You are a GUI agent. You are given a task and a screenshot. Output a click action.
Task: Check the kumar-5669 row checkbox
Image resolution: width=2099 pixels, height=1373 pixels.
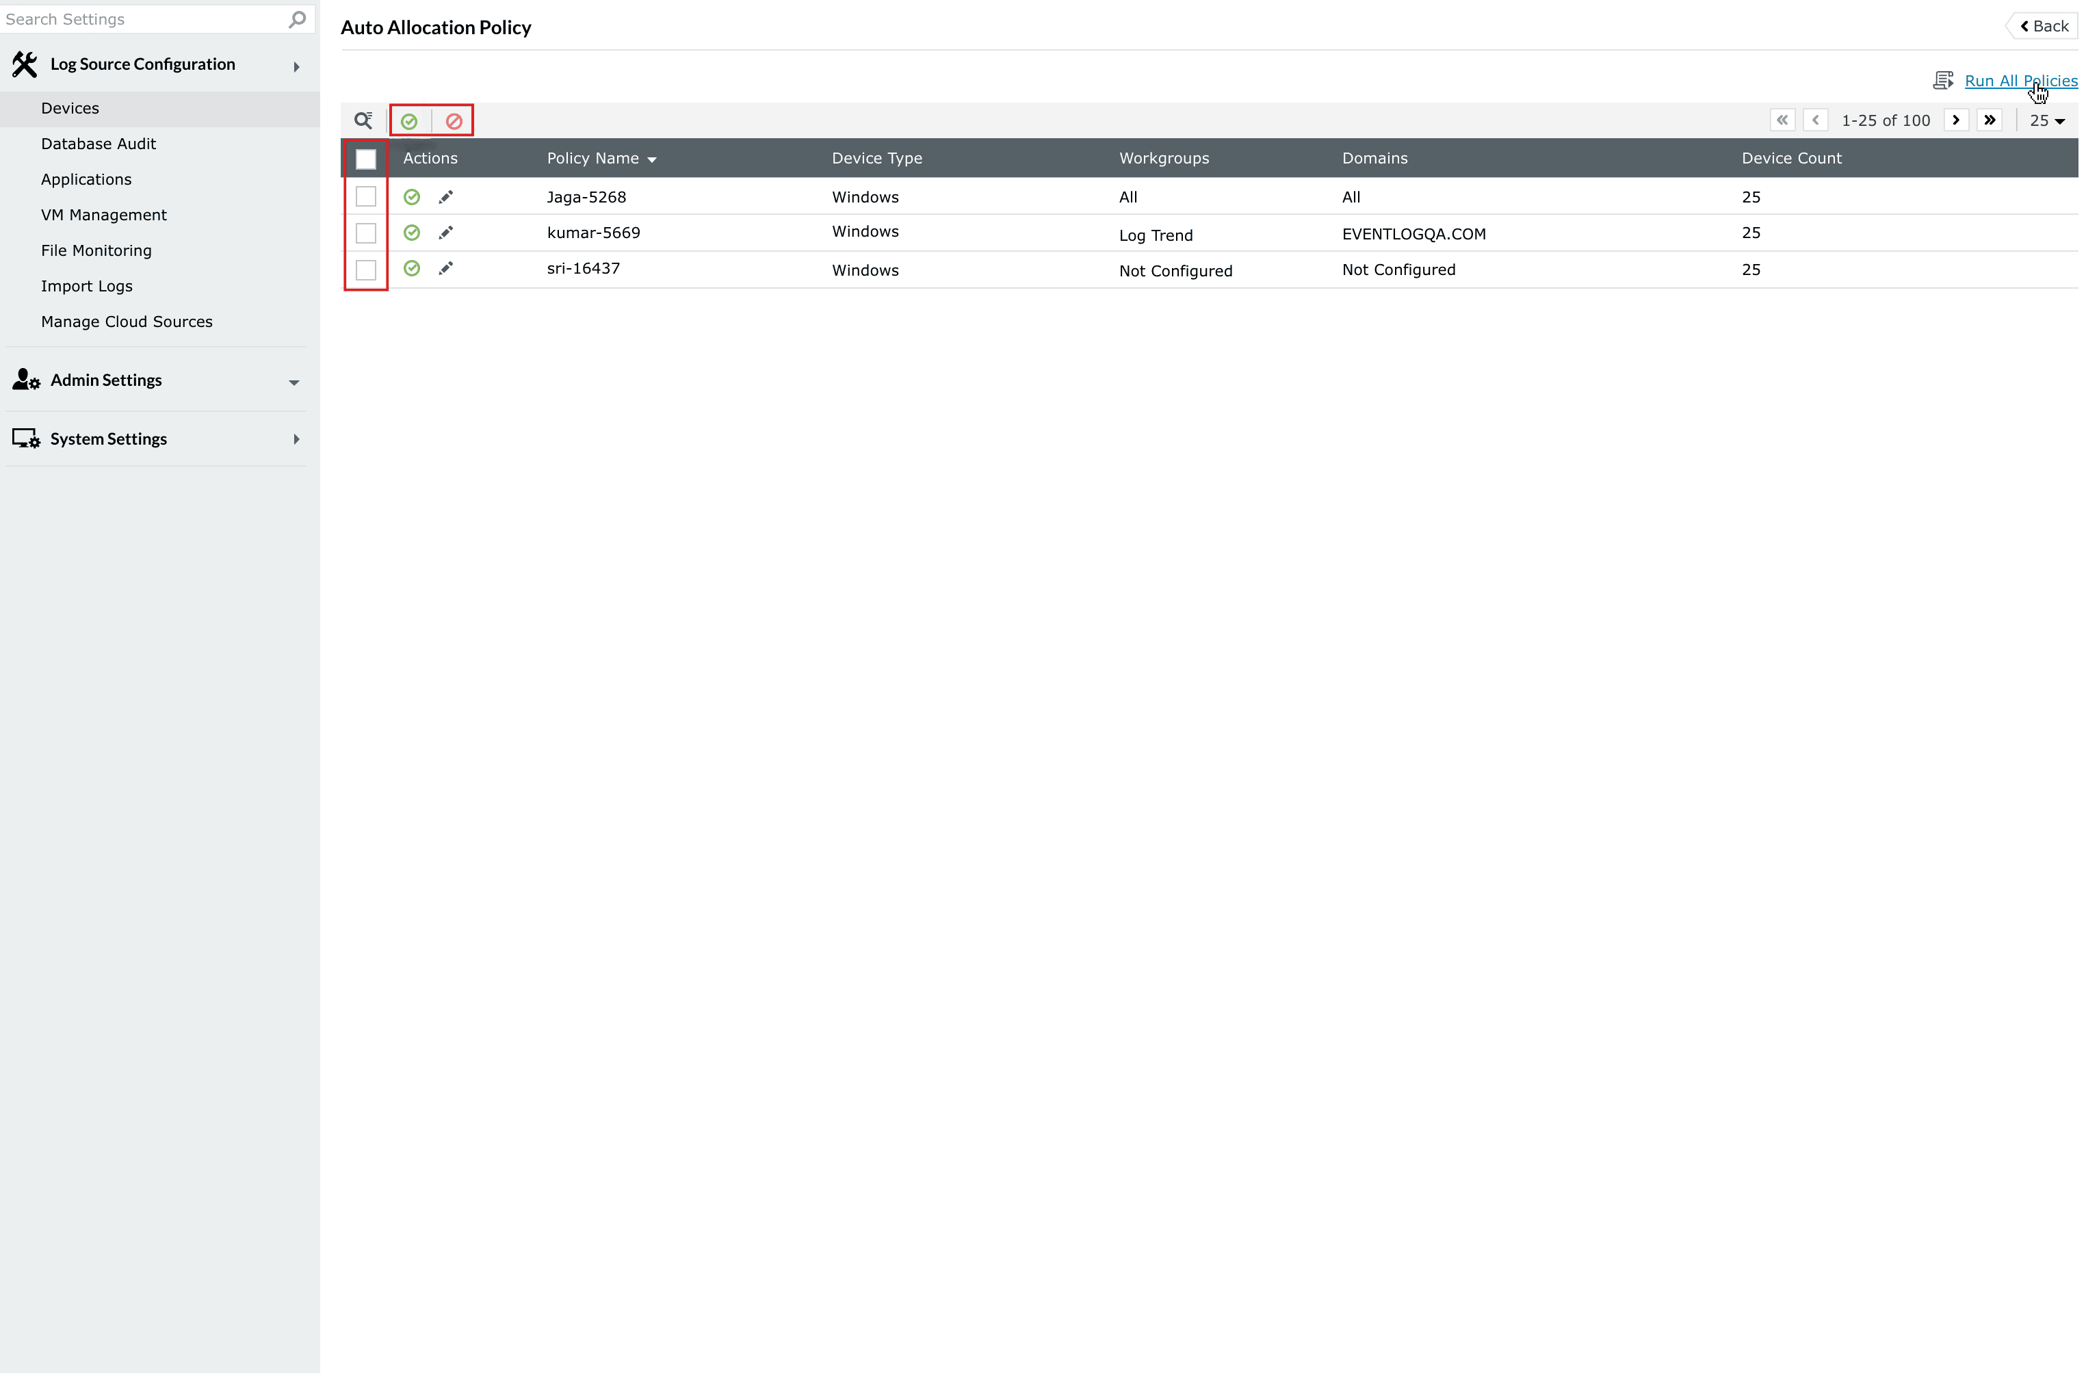(366, 233)
